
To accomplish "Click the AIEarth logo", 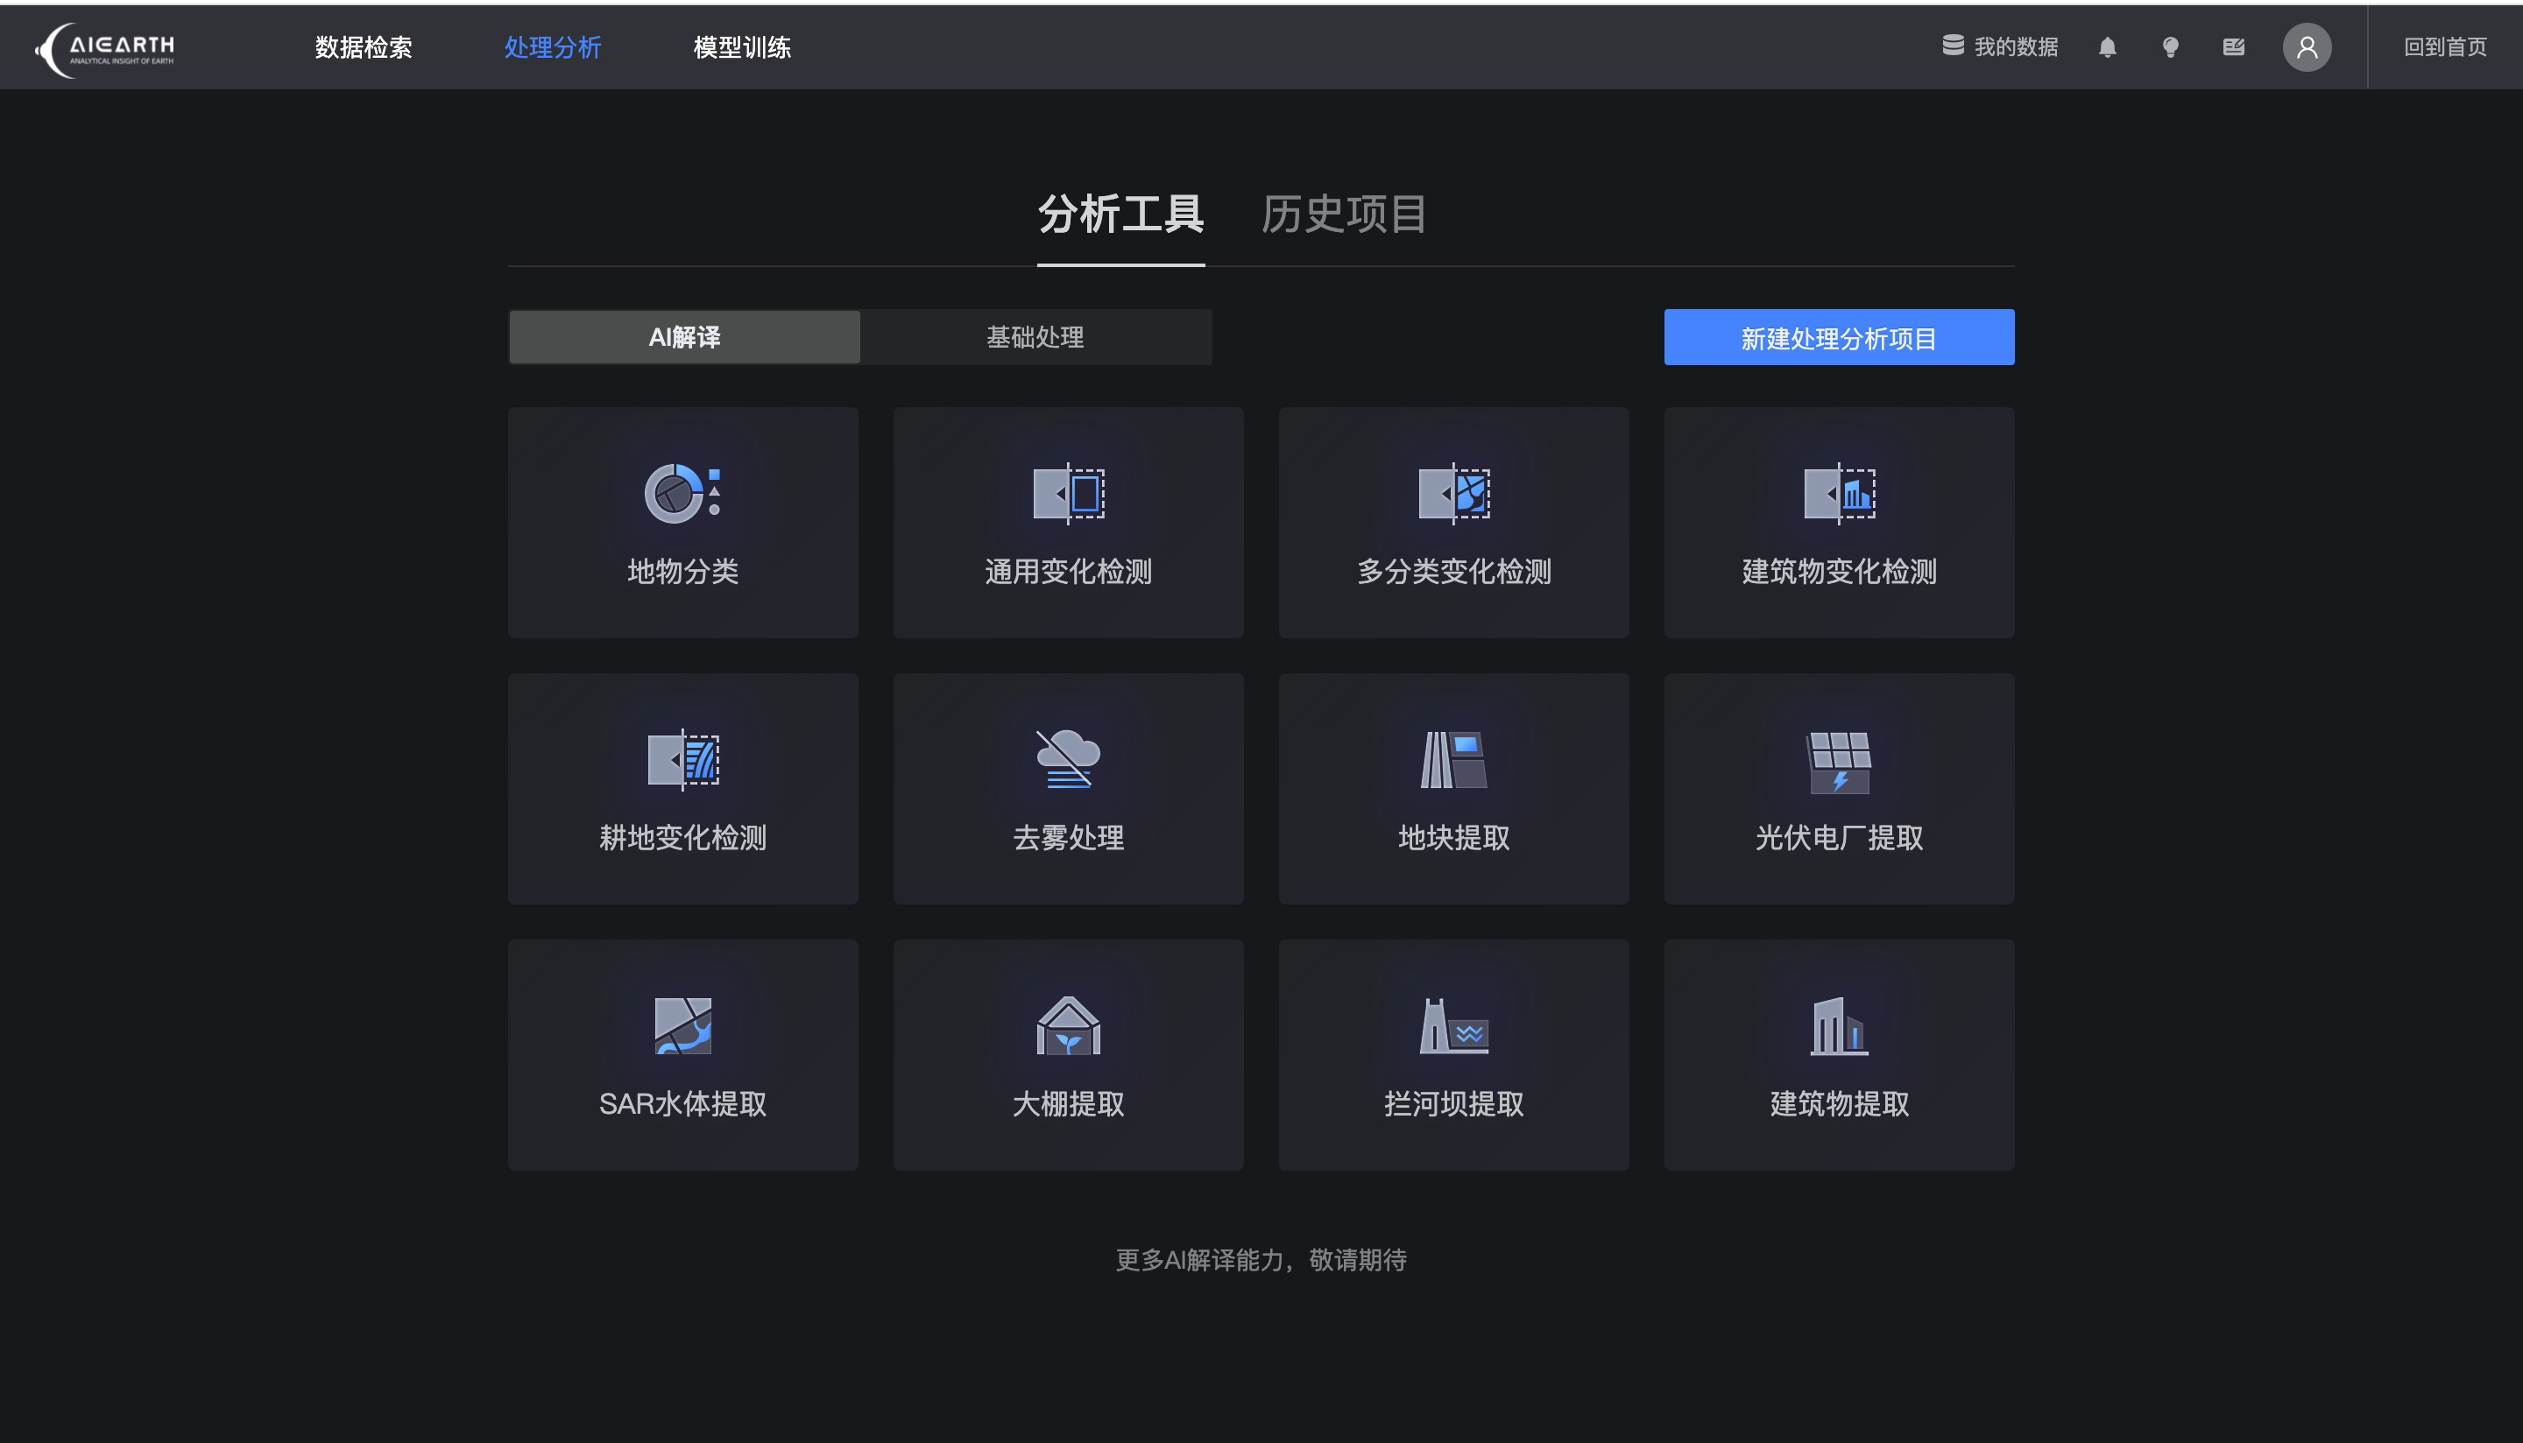I will (x=107, y=48).
